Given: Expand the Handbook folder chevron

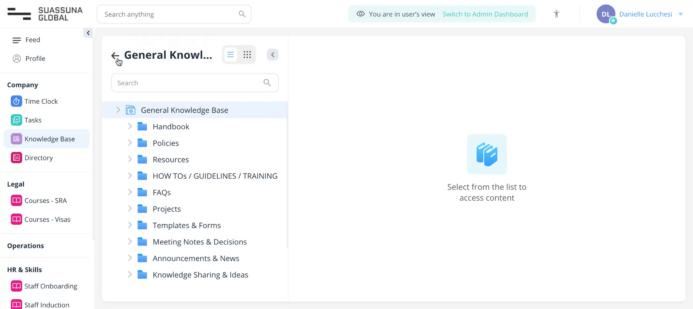Looking at the screenshot, I should click(x=130, y=126).
